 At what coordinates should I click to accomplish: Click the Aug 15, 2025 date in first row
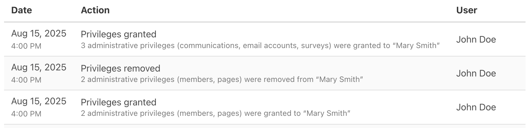click(39, 34)
